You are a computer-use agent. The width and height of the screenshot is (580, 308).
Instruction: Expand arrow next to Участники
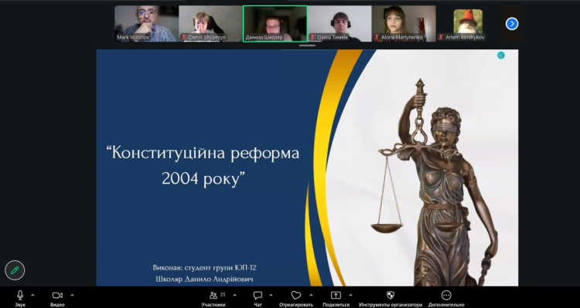(234, 295)
